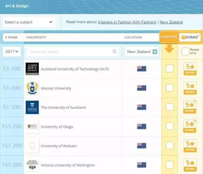Expand the 2017 year dropdown
Viewport: 203px width, 174px height.
12,52
